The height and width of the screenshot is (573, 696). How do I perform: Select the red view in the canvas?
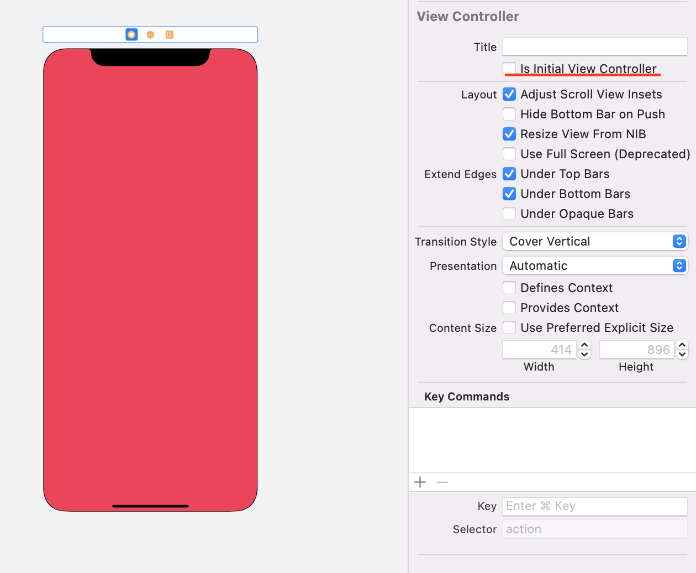pos(150,280)
